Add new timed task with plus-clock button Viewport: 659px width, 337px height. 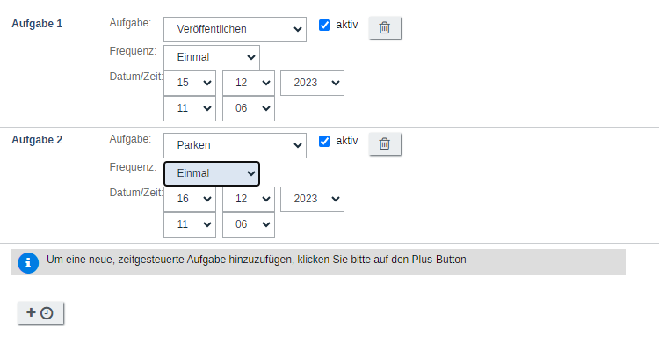(40, 312)
